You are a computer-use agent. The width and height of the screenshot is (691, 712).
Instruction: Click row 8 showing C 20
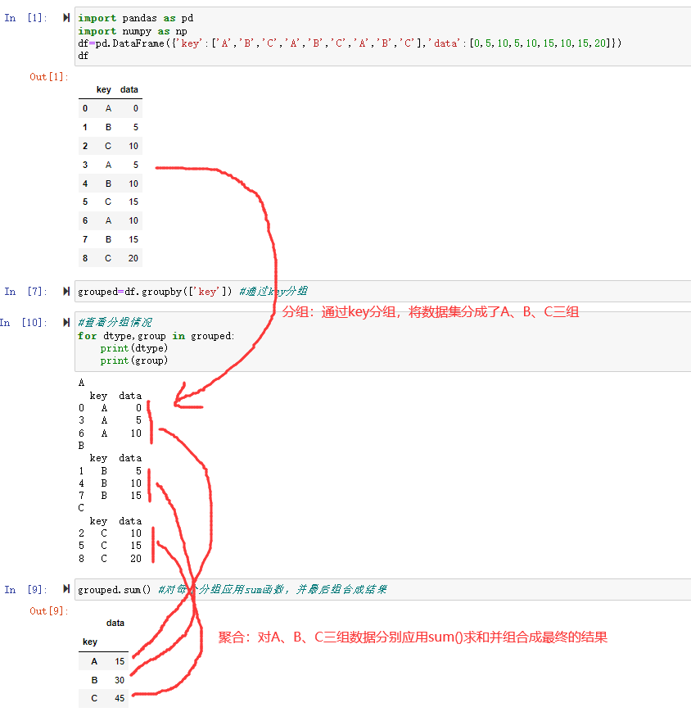pos(106,257)
